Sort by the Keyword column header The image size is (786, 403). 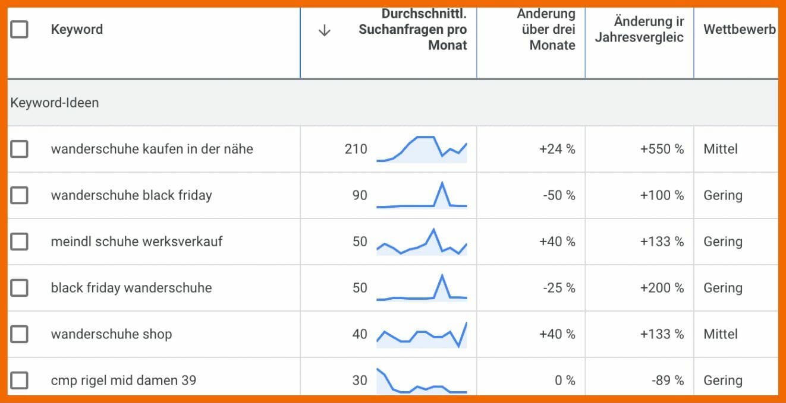(x=77, y=28)
